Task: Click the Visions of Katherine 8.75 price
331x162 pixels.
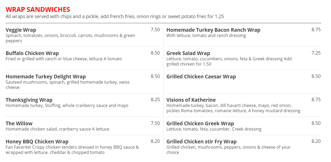Action: (x=316, y=100)
